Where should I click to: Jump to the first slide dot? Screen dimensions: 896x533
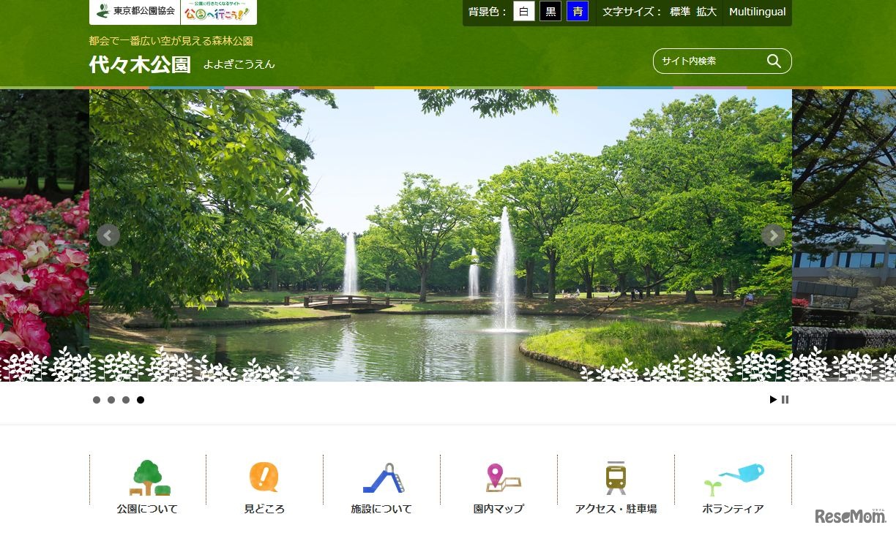click(97, 400)
